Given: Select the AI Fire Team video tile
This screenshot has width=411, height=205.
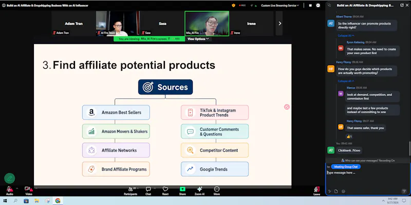Looking at the screenshot, I should pos(118,23).
